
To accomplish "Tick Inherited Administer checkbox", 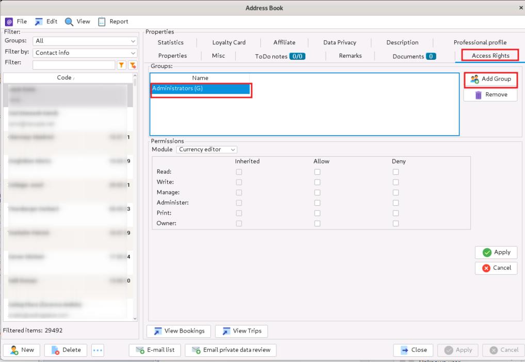I will pos(239,203).
